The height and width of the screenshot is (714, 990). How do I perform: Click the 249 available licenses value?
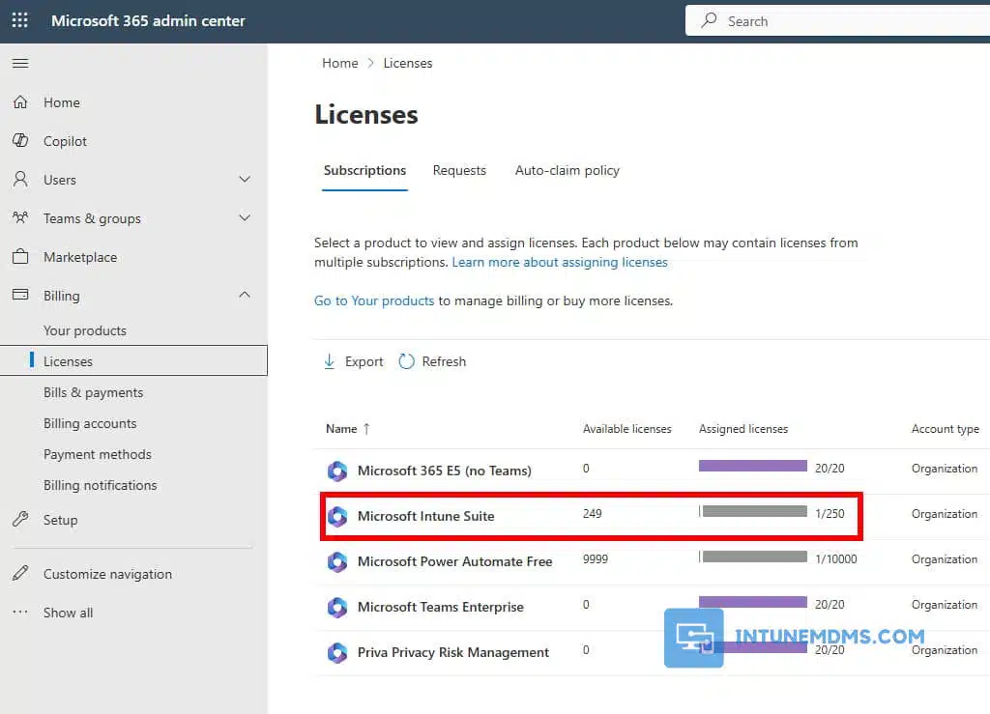593,513
